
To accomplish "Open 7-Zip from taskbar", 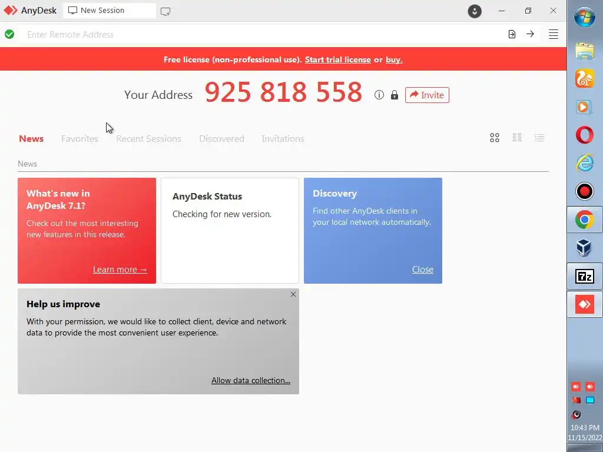I will (585, 276).
